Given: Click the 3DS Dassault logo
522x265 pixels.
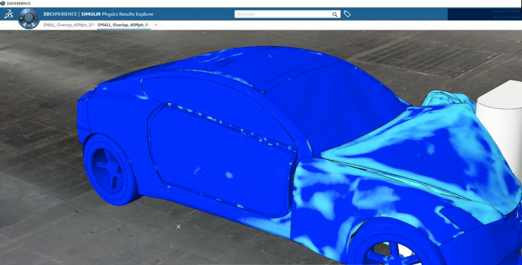Looking at the screenshot, I should (8, 14).
